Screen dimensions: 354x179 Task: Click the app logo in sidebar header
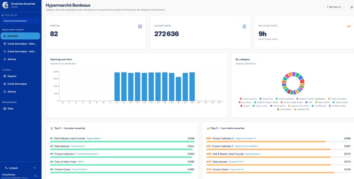coord(6,5)
